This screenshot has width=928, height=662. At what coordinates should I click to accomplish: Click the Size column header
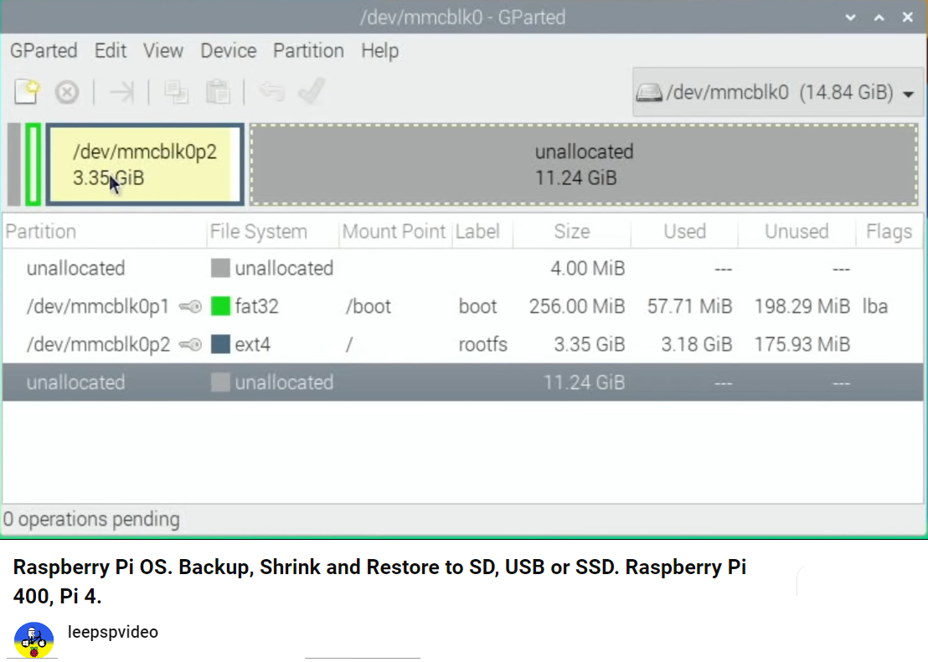point(571,232)
